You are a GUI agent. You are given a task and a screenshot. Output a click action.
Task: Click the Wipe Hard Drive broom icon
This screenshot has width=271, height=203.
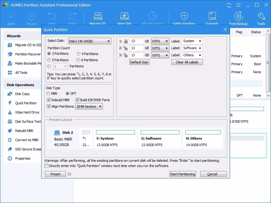tap(10, 112)
